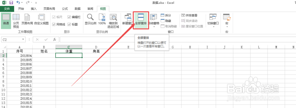296x108 pixels.
Task: Switch to the 审阅 ribbon tab
Action: pyautogui.click(x=90, y=9)
